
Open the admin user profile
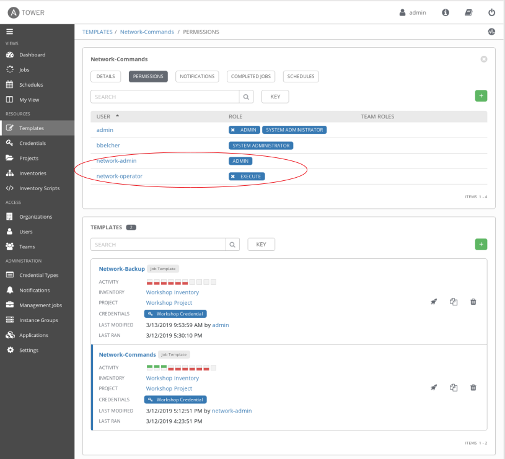(x=413, y=12)
